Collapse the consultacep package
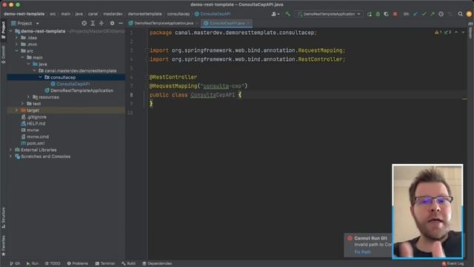The width and height of the screenshot is (474, 267). click(40, 77)
